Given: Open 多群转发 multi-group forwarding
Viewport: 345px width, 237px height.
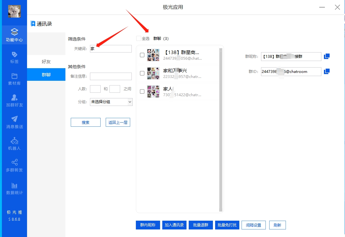Looking at the screenshot, I should 14,166.
